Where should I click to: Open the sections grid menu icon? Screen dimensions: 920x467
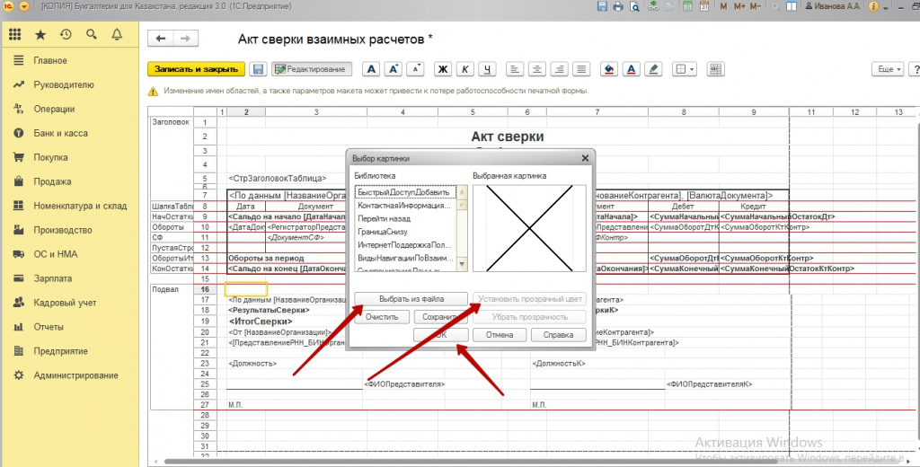point(14,35)
